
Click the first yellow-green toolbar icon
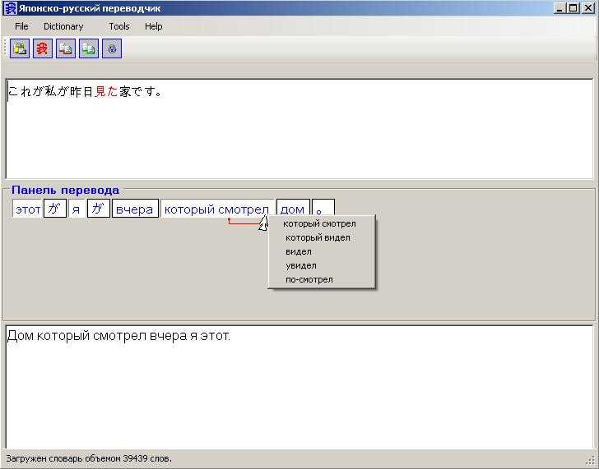point(20,48)
